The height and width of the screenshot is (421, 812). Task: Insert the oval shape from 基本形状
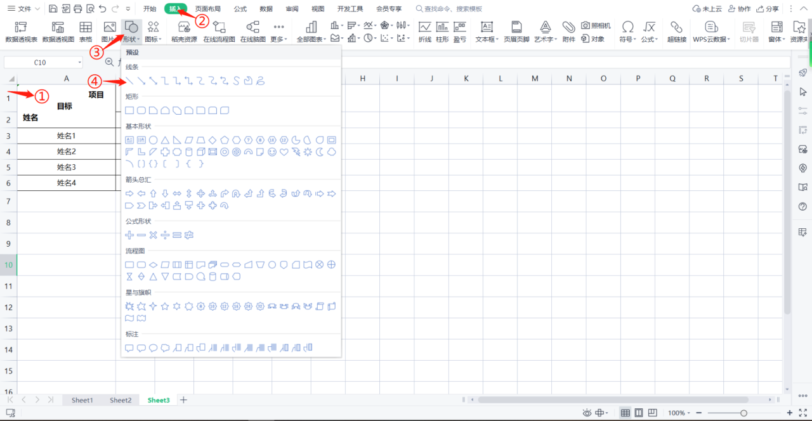[153, 140]
